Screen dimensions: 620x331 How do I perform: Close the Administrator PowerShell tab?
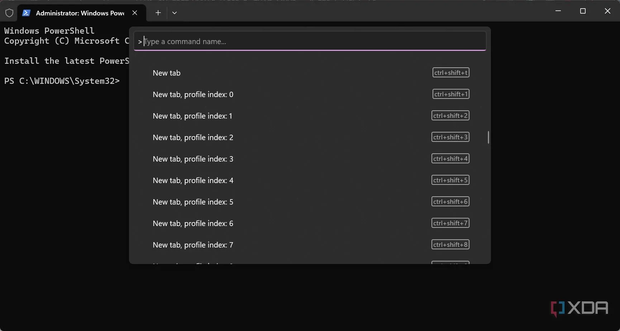point(135,13)
